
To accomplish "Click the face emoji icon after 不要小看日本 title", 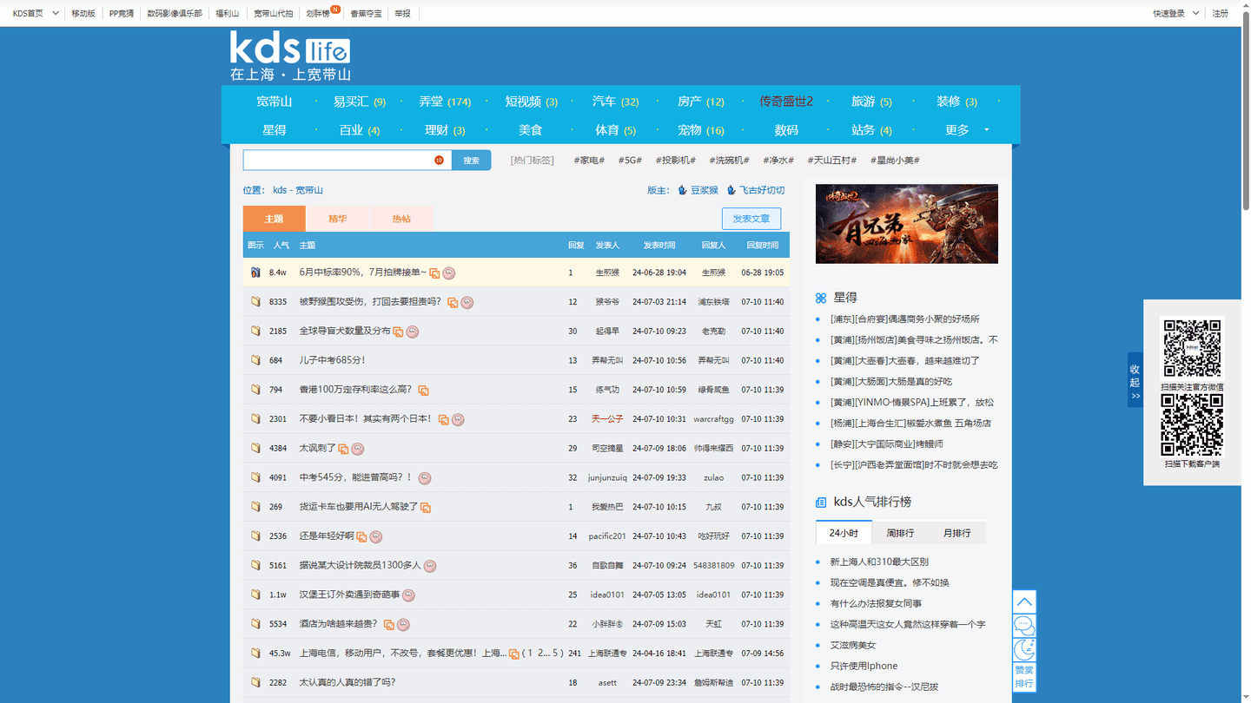I will [458, 419].
